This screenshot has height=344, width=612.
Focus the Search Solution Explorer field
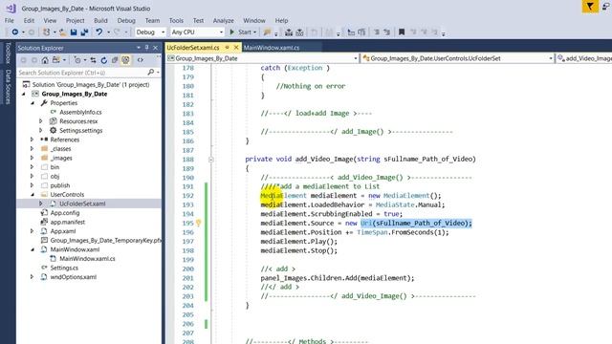tap(82, 73)
